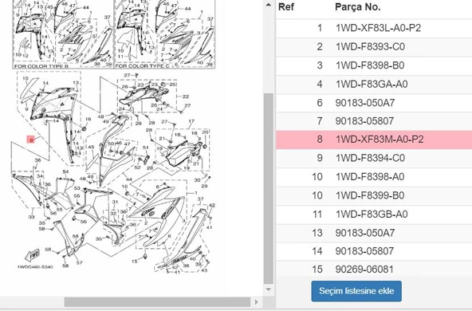Image resolution: width=472 pixels, height=311 pixels.
Task: Click the up arrow of diagram vertical scrollbar
Action: [268, 5]
